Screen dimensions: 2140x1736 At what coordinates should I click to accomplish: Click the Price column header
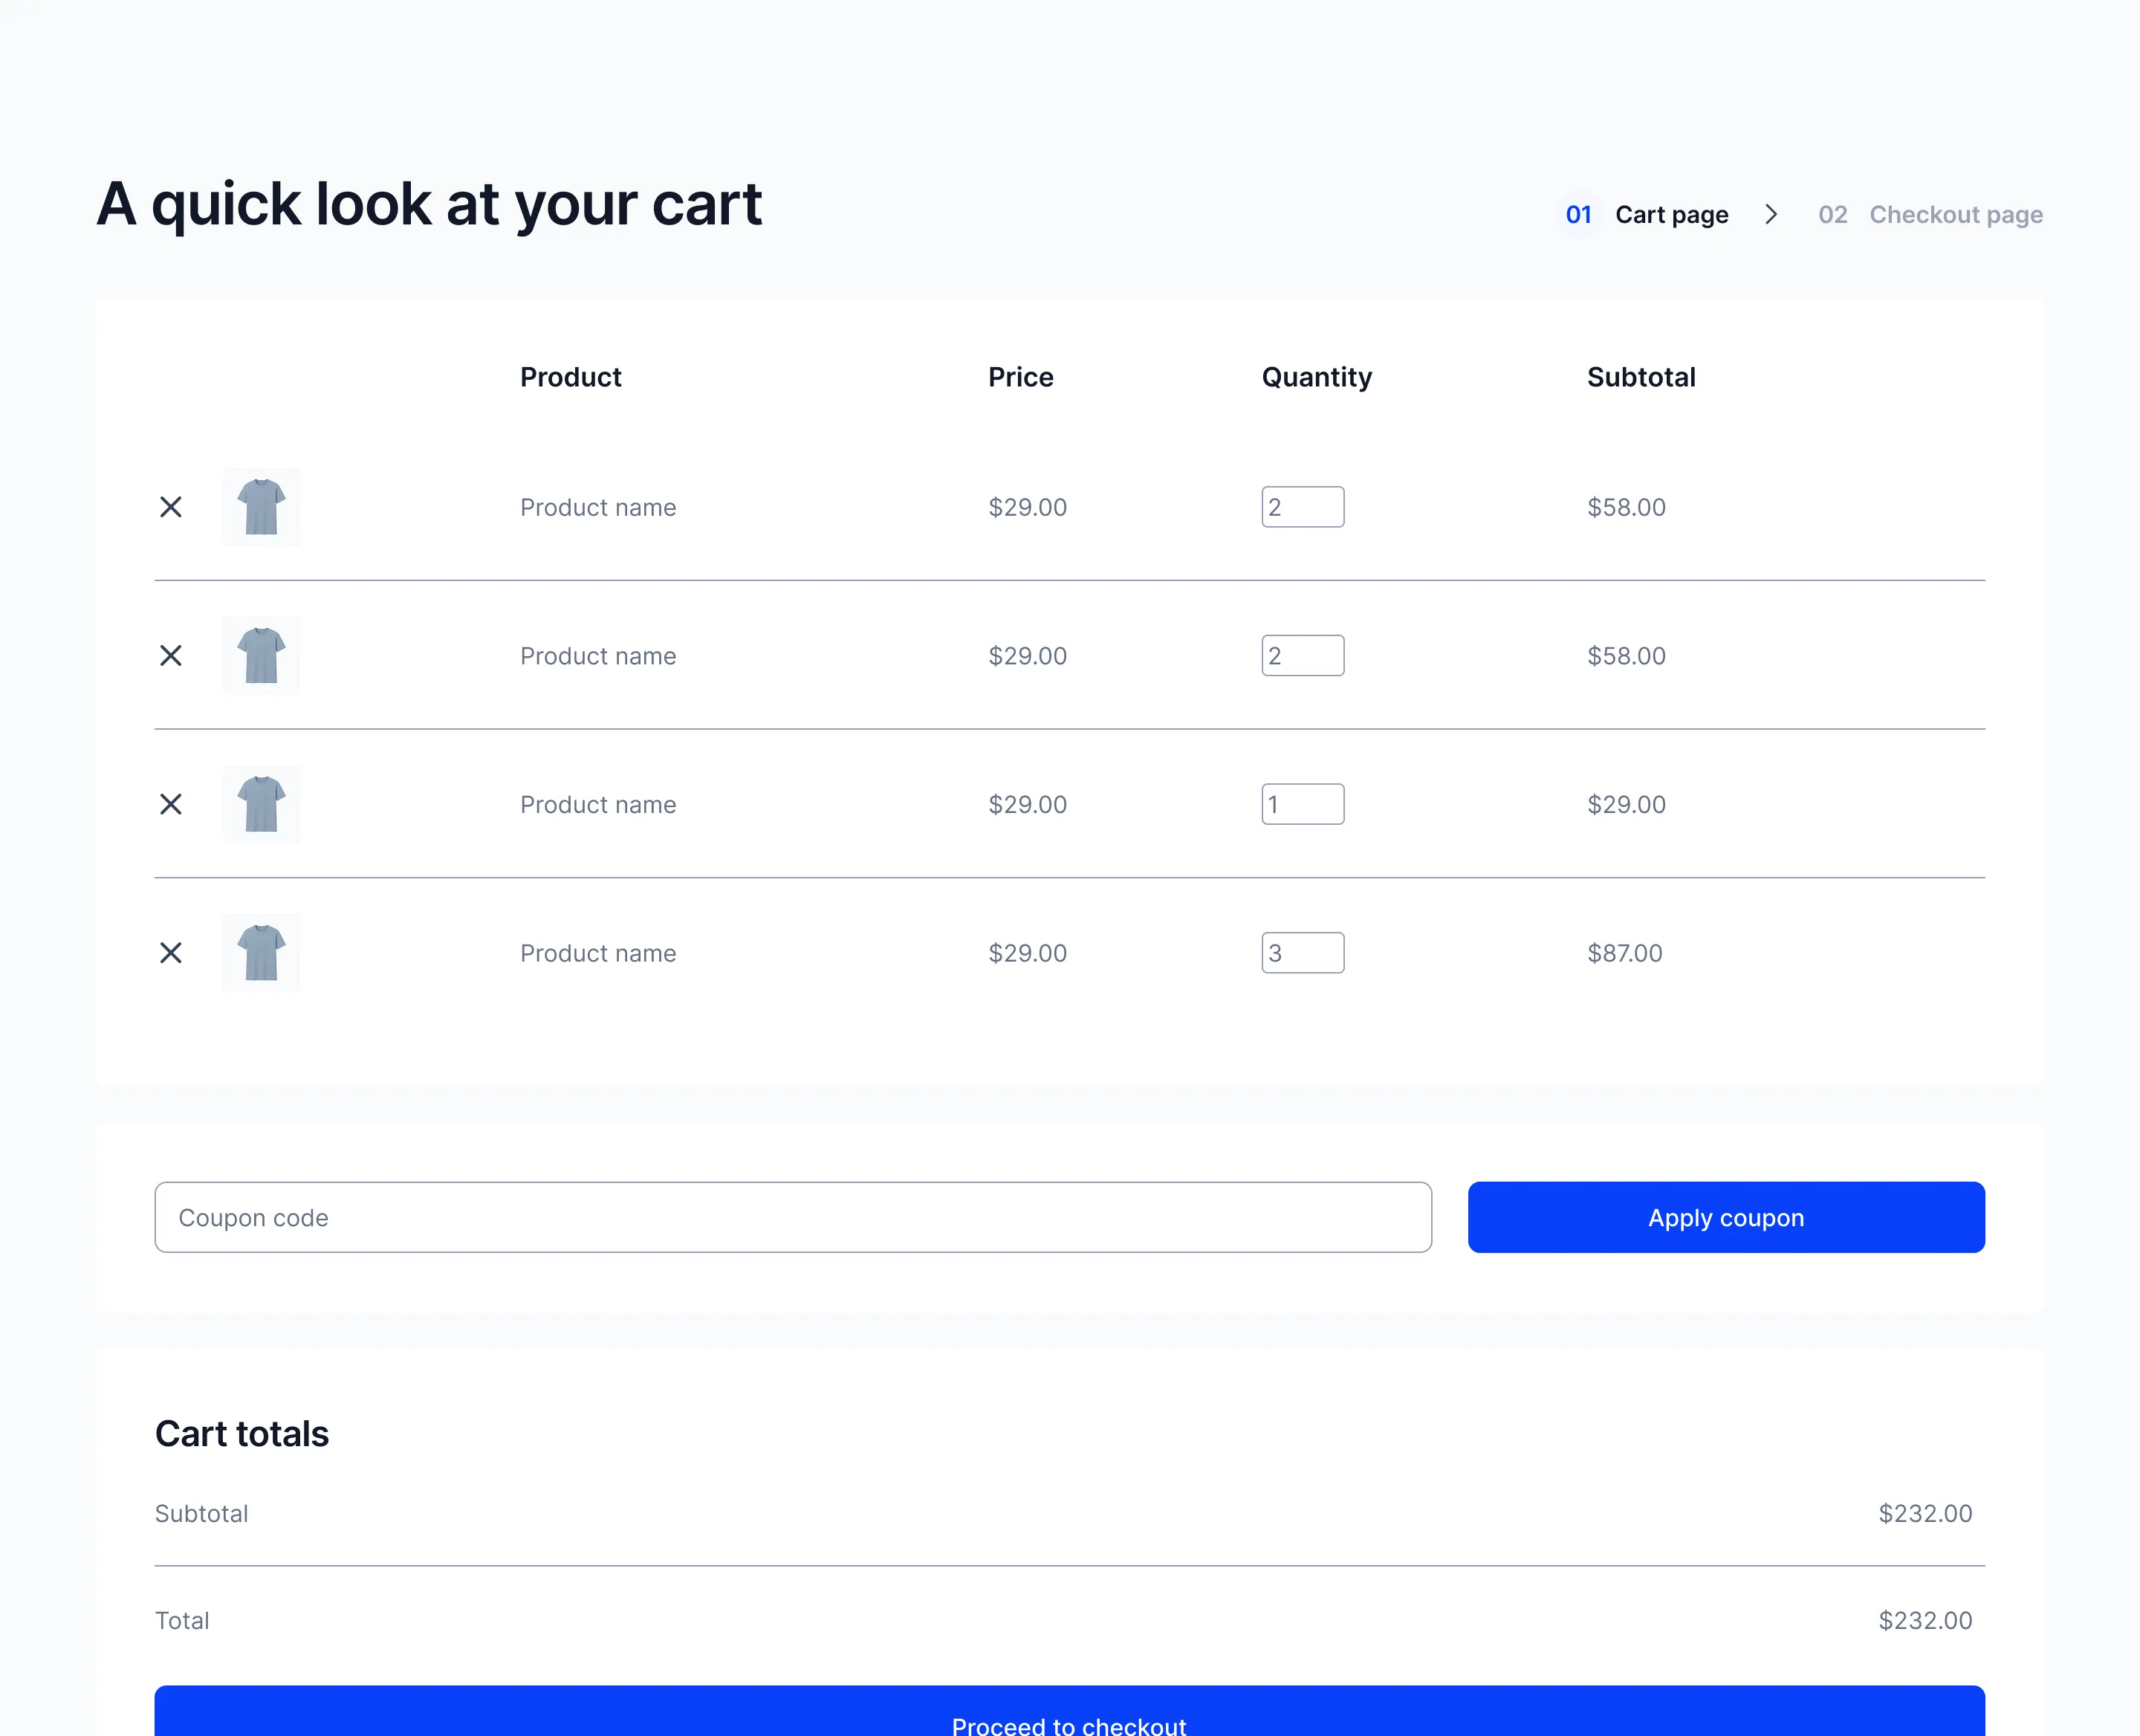pyautogui.click(x=1021, y=377)
